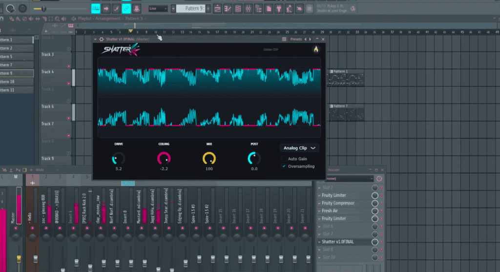
Task: Enable the Auto Gain checkbox
Action: click(284, 159)
